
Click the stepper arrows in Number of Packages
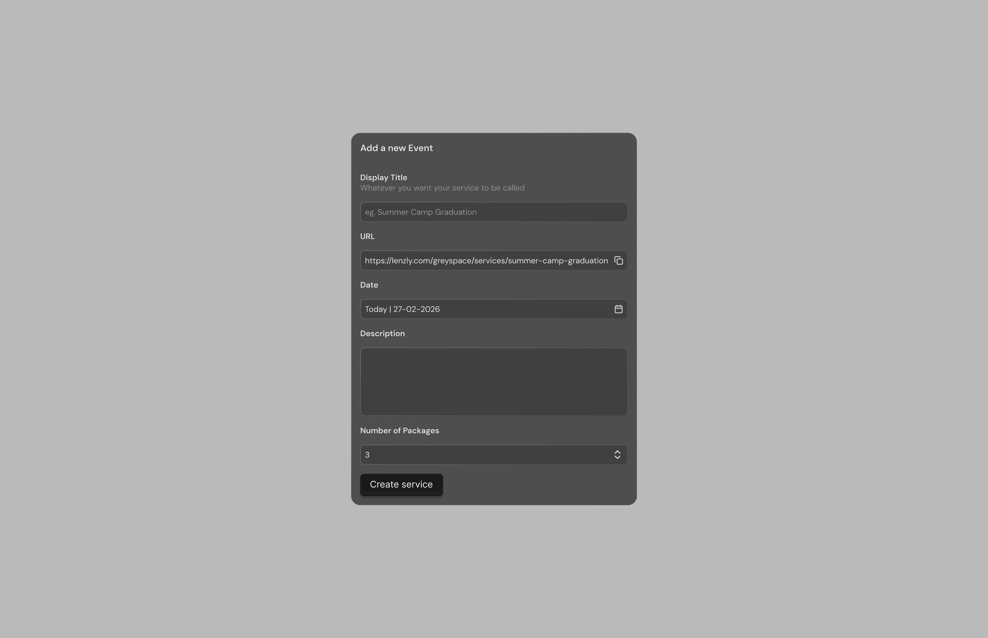click(617, 454)
